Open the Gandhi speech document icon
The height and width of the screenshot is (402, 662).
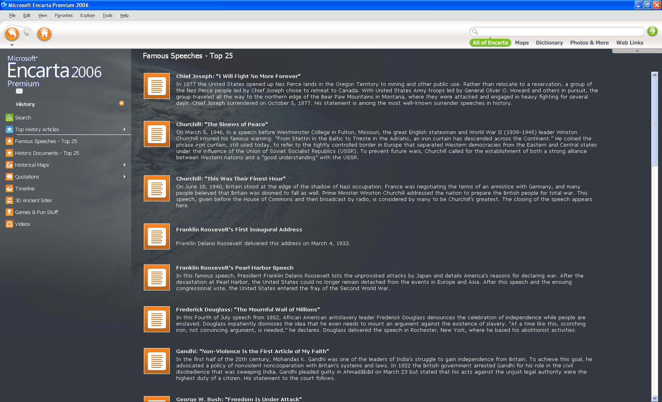coord(157,361)
